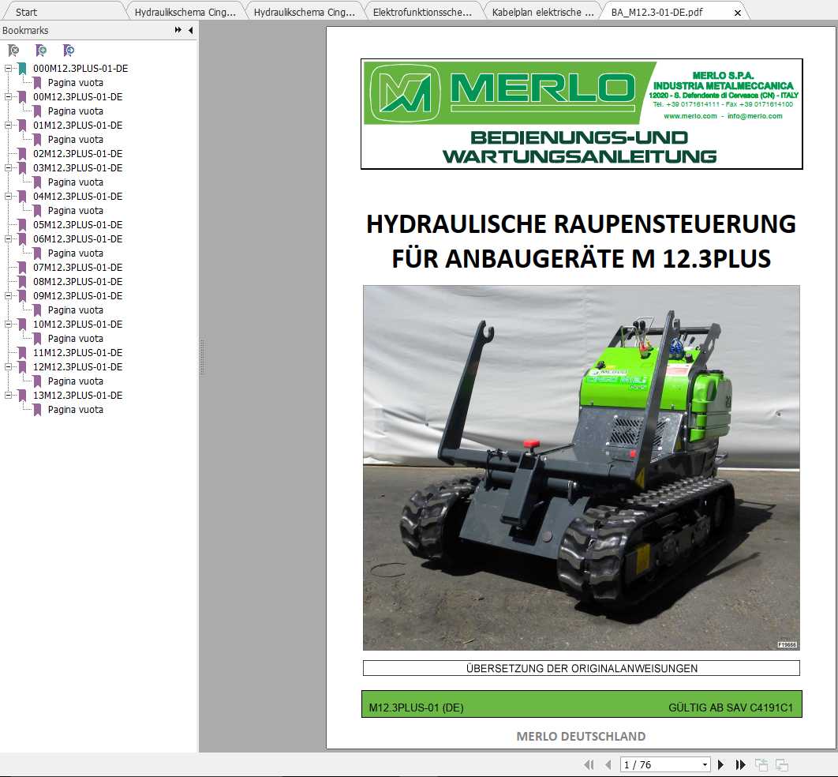Viewport: 838px width, 777px height.
Task: Select the delete bookmark icon
Action: [13, 50]
